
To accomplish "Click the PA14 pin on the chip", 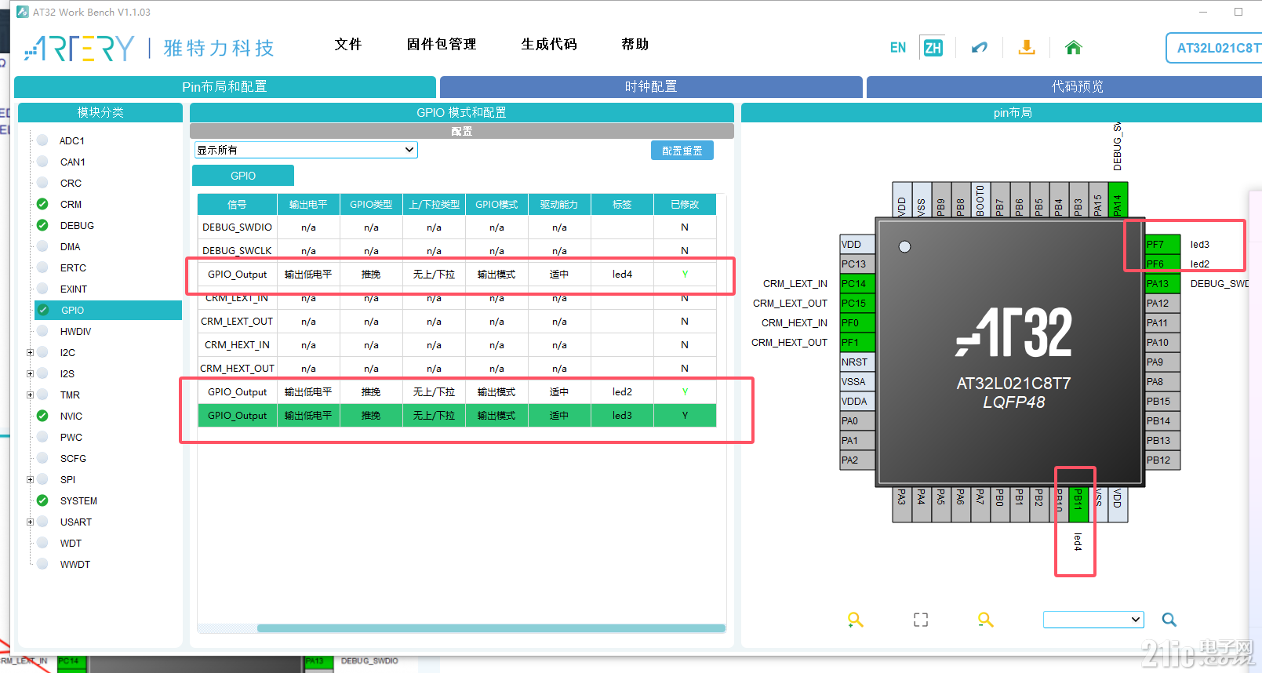I will (1118, 199).
